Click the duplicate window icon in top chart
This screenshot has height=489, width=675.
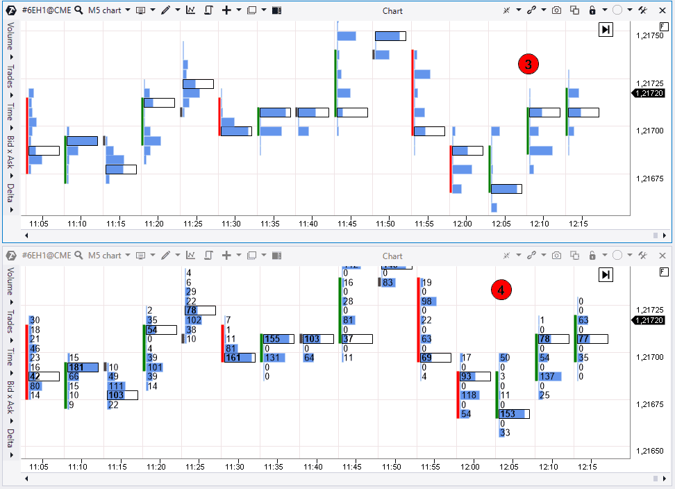pyautogui.click(x=574, y=10)
